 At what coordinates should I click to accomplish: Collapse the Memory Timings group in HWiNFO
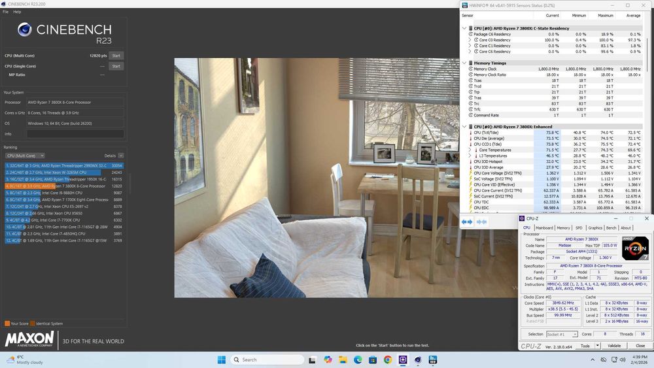click(464, 63)
